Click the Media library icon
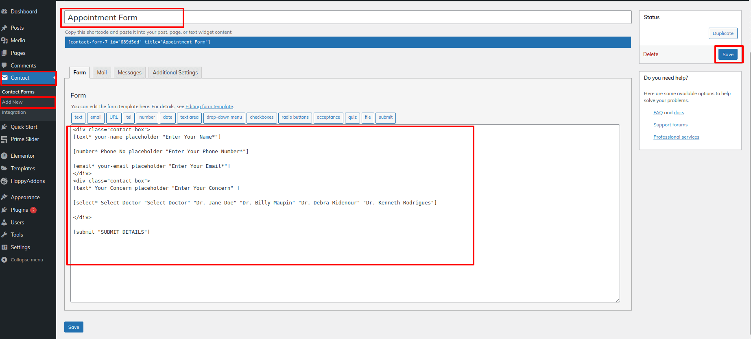 [x=4, y=41]
